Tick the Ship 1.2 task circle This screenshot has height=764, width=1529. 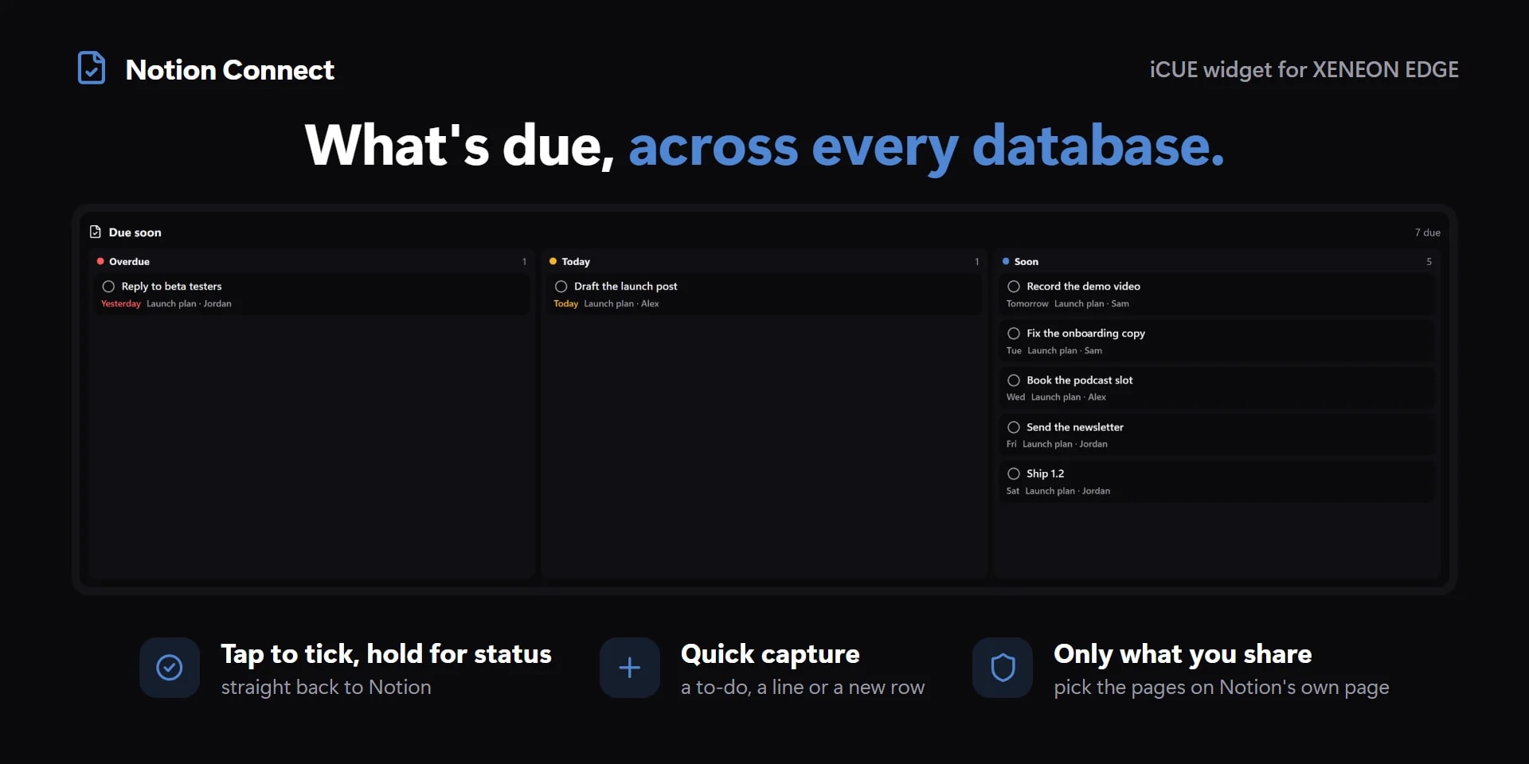(1014, 474)
